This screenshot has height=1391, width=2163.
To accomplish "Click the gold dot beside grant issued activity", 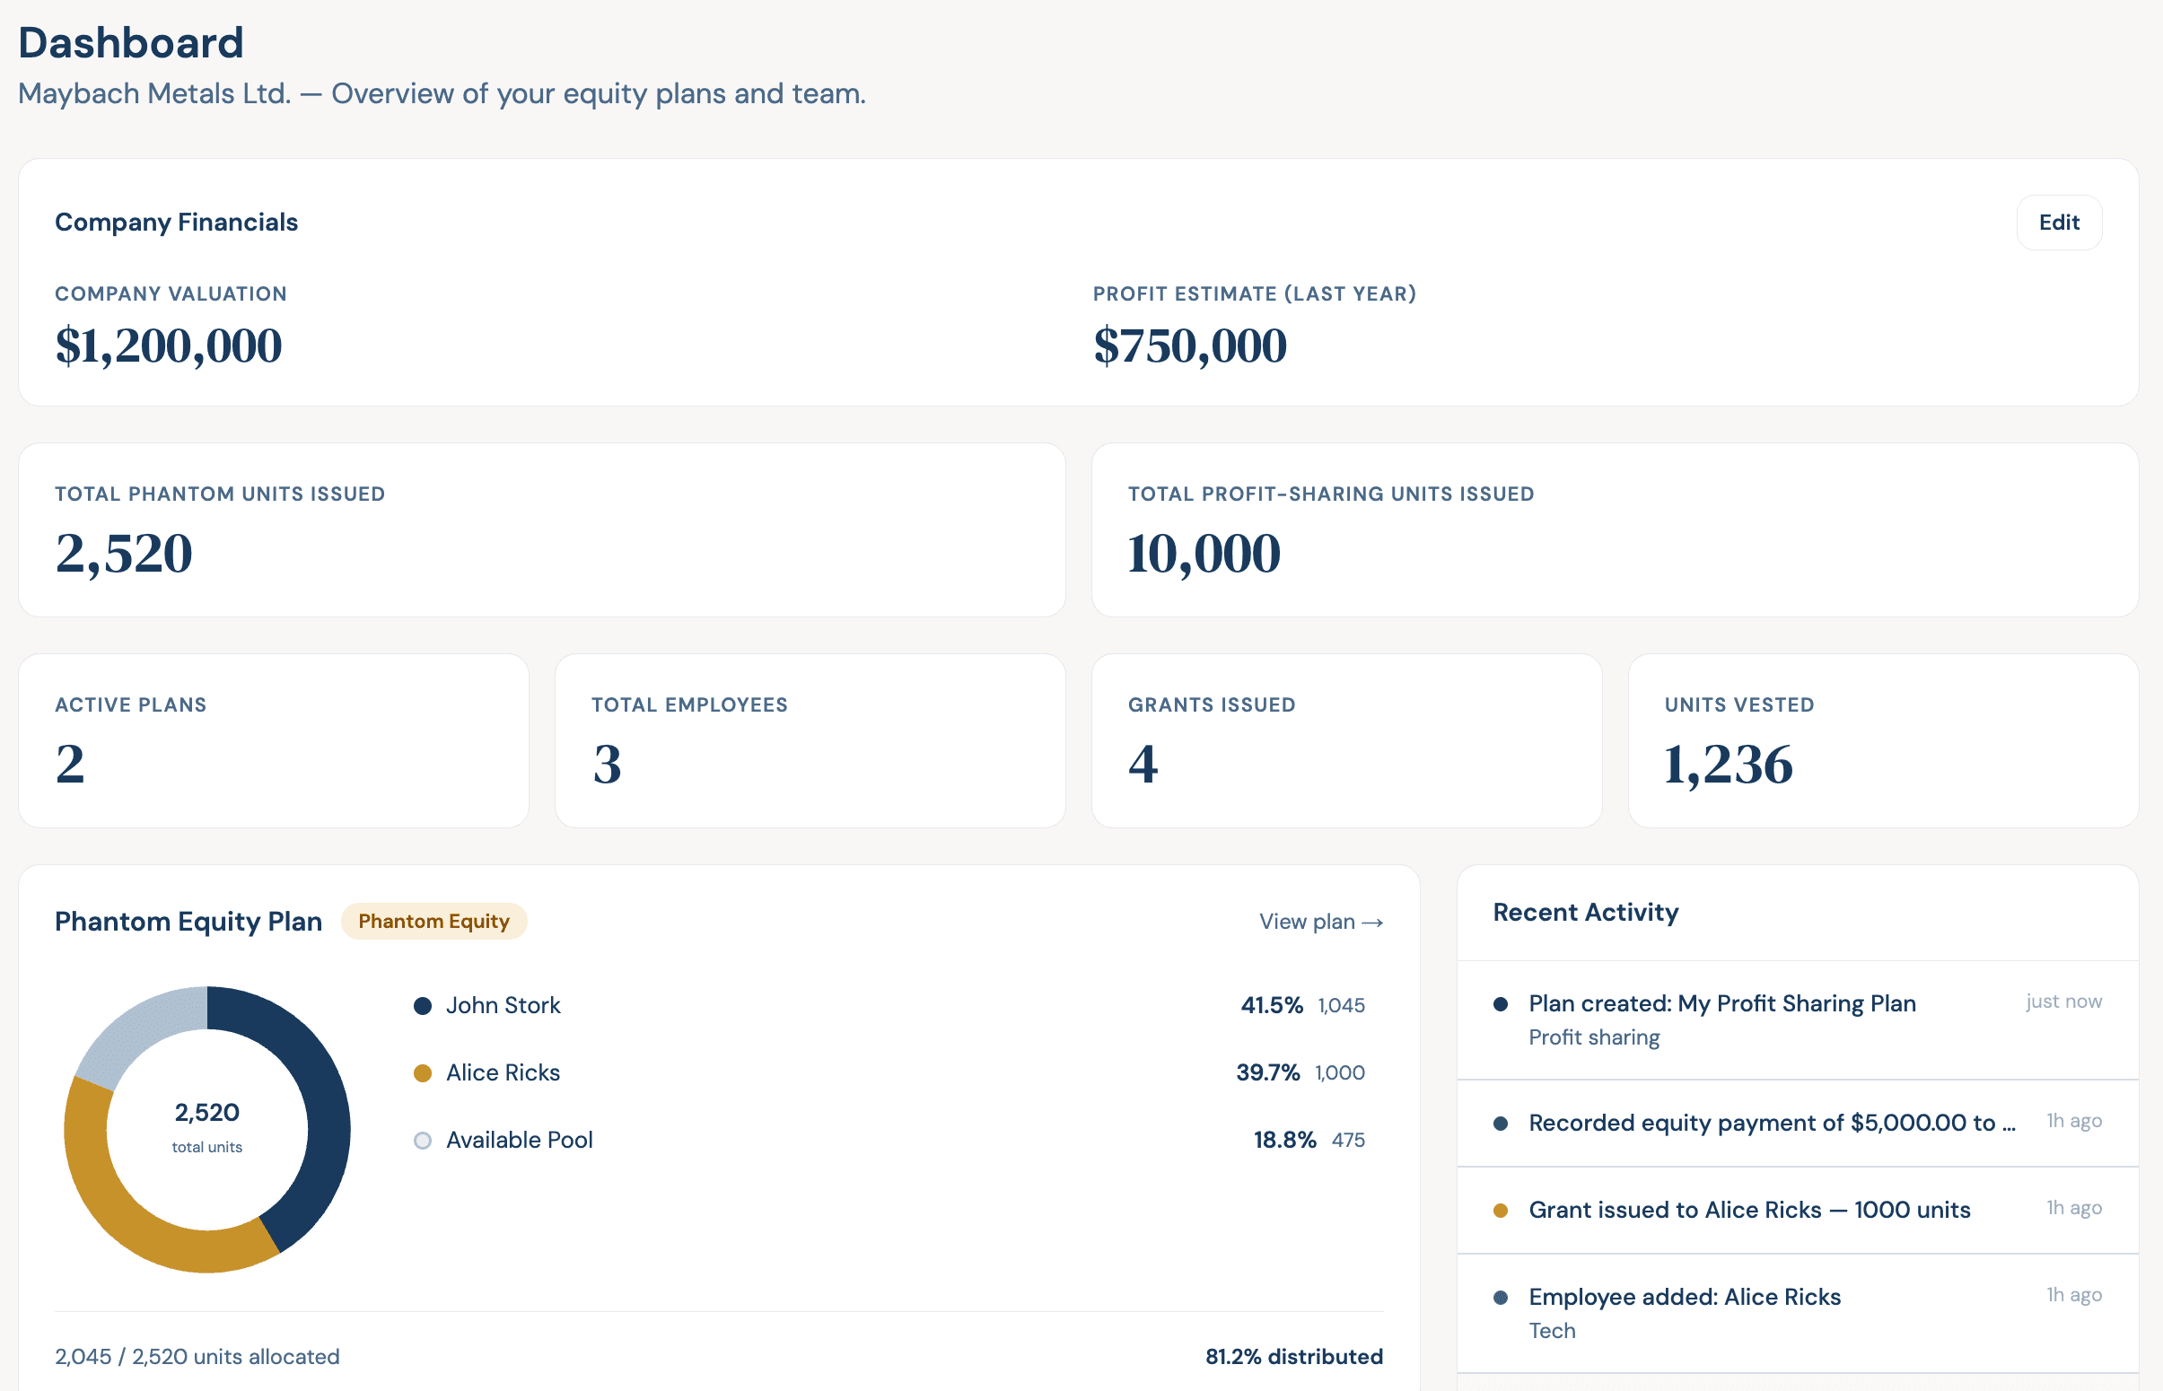I will [x=1501, y=1208].
